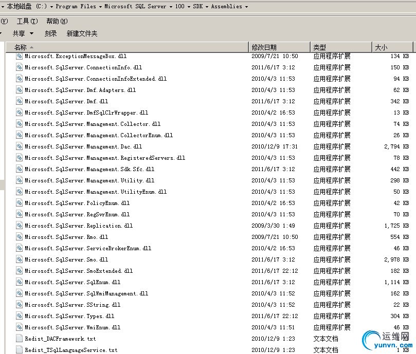Screen dimensions: 416x354
Task: Click 新建文件夹 (New folder) button
Action: tap(82, 33)
